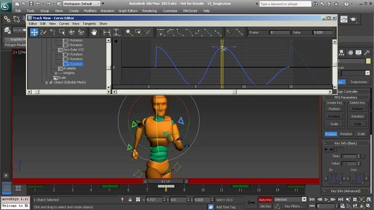Expand Object (Editable Mesh) track
This screenshot has height=210, width=374.
coord(47,82)
